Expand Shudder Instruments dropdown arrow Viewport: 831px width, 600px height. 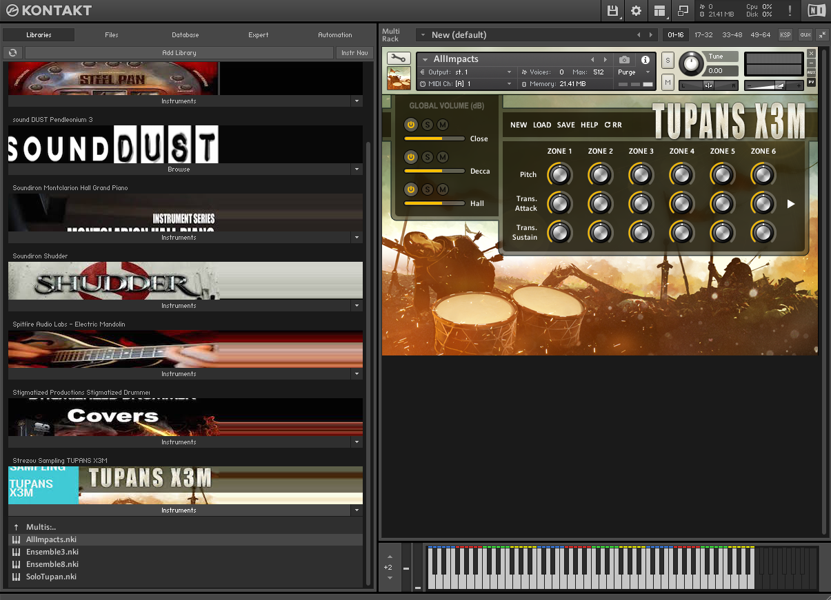click(x=357, y=306)
